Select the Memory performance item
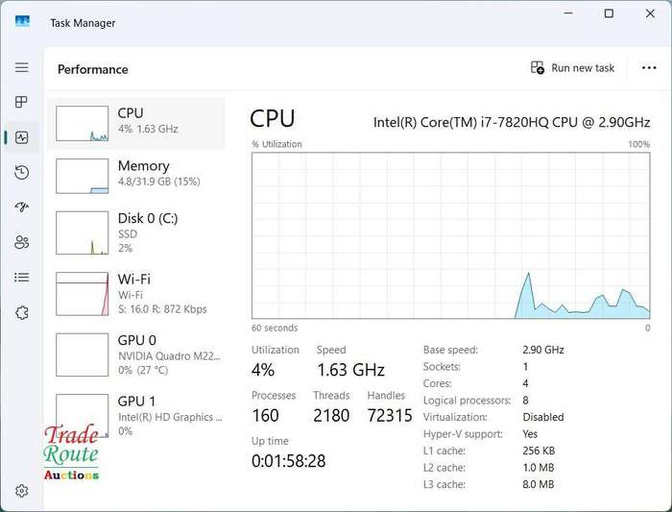672x512 pixels. [135, 176]
